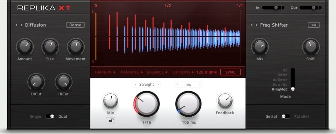Adjust the Diffusion Amount knob
Viewport: 336px width, 134px height.
(x=25, y=47)
